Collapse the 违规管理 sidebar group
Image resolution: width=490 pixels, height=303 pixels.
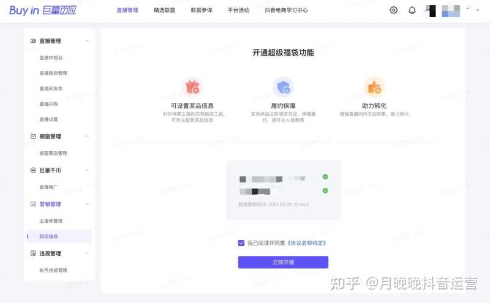point(88,253)
